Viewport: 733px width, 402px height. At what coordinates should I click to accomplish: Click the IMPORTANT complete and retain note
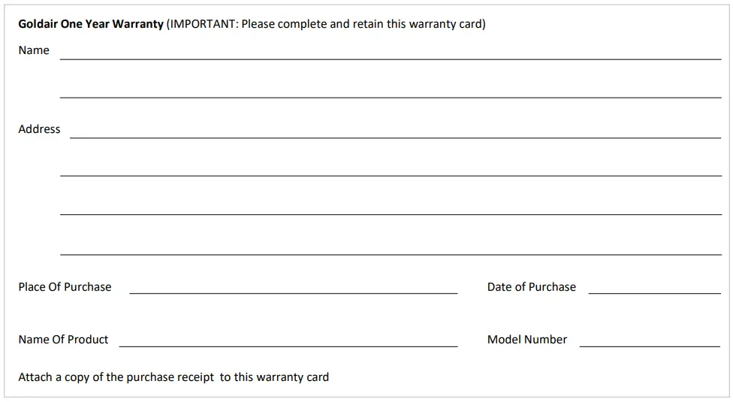pyautogui.click(x=327, y=24)
